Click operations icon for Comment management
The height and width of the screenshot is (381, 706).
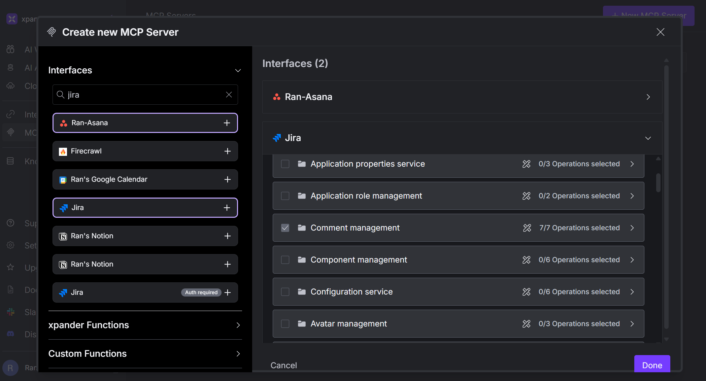coord(527,228)
